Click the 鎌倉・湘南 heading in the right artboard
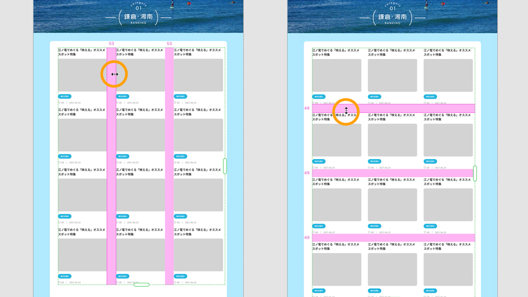 click(392, 16)
